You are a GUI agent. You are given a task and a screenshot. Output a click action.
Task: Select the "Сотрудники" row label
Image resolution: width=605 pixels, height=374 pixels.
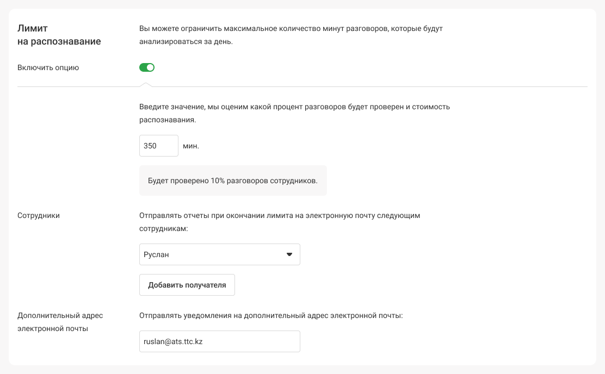pyautogui.click(x=39, y=215)
